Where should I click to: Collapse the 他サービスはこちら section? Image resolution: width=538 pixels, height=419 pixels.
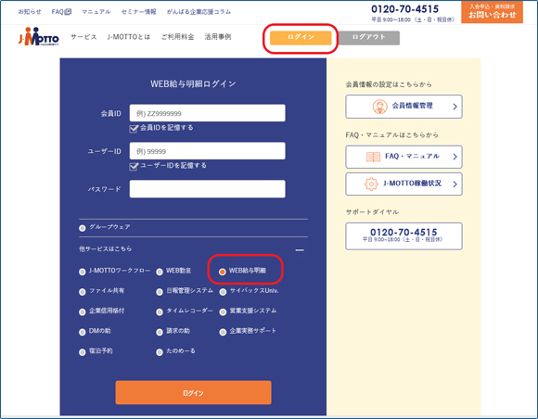pyautogui.click(x=300, y=250)
